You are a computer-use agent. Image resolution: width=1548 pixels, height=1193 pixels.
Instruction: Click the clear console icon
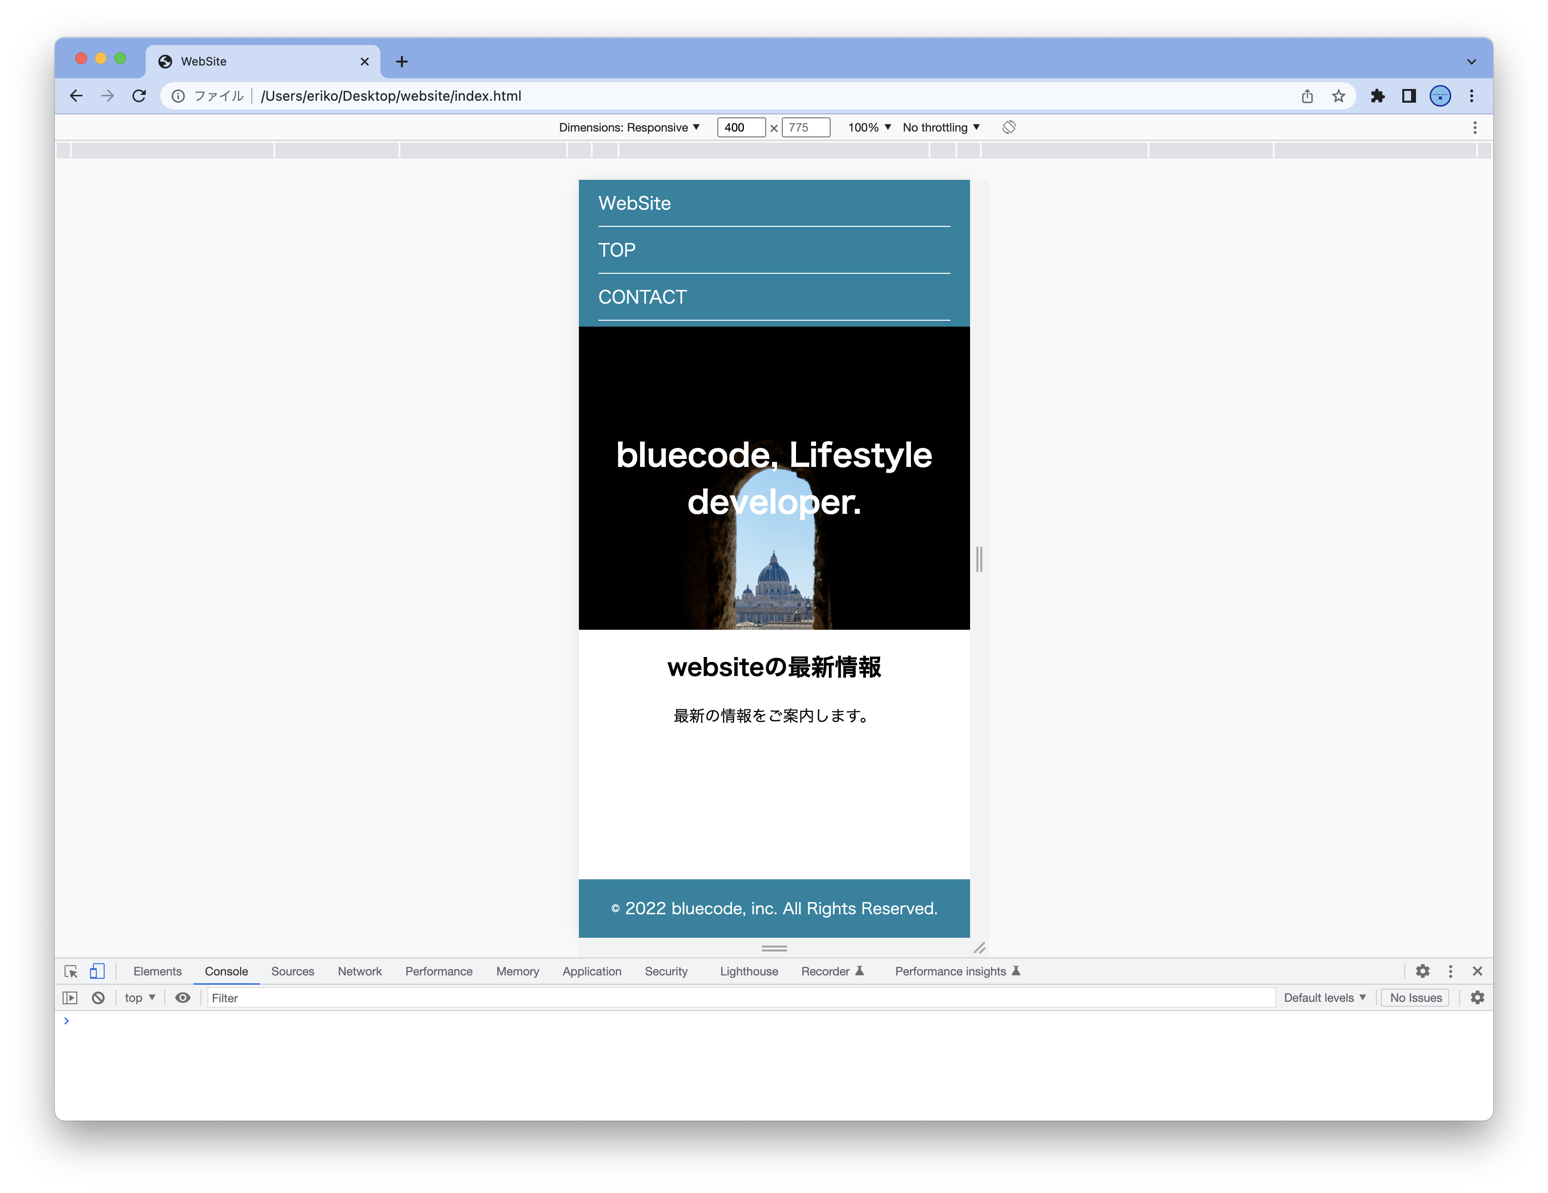pyautogui.click(x=98, y=997)
